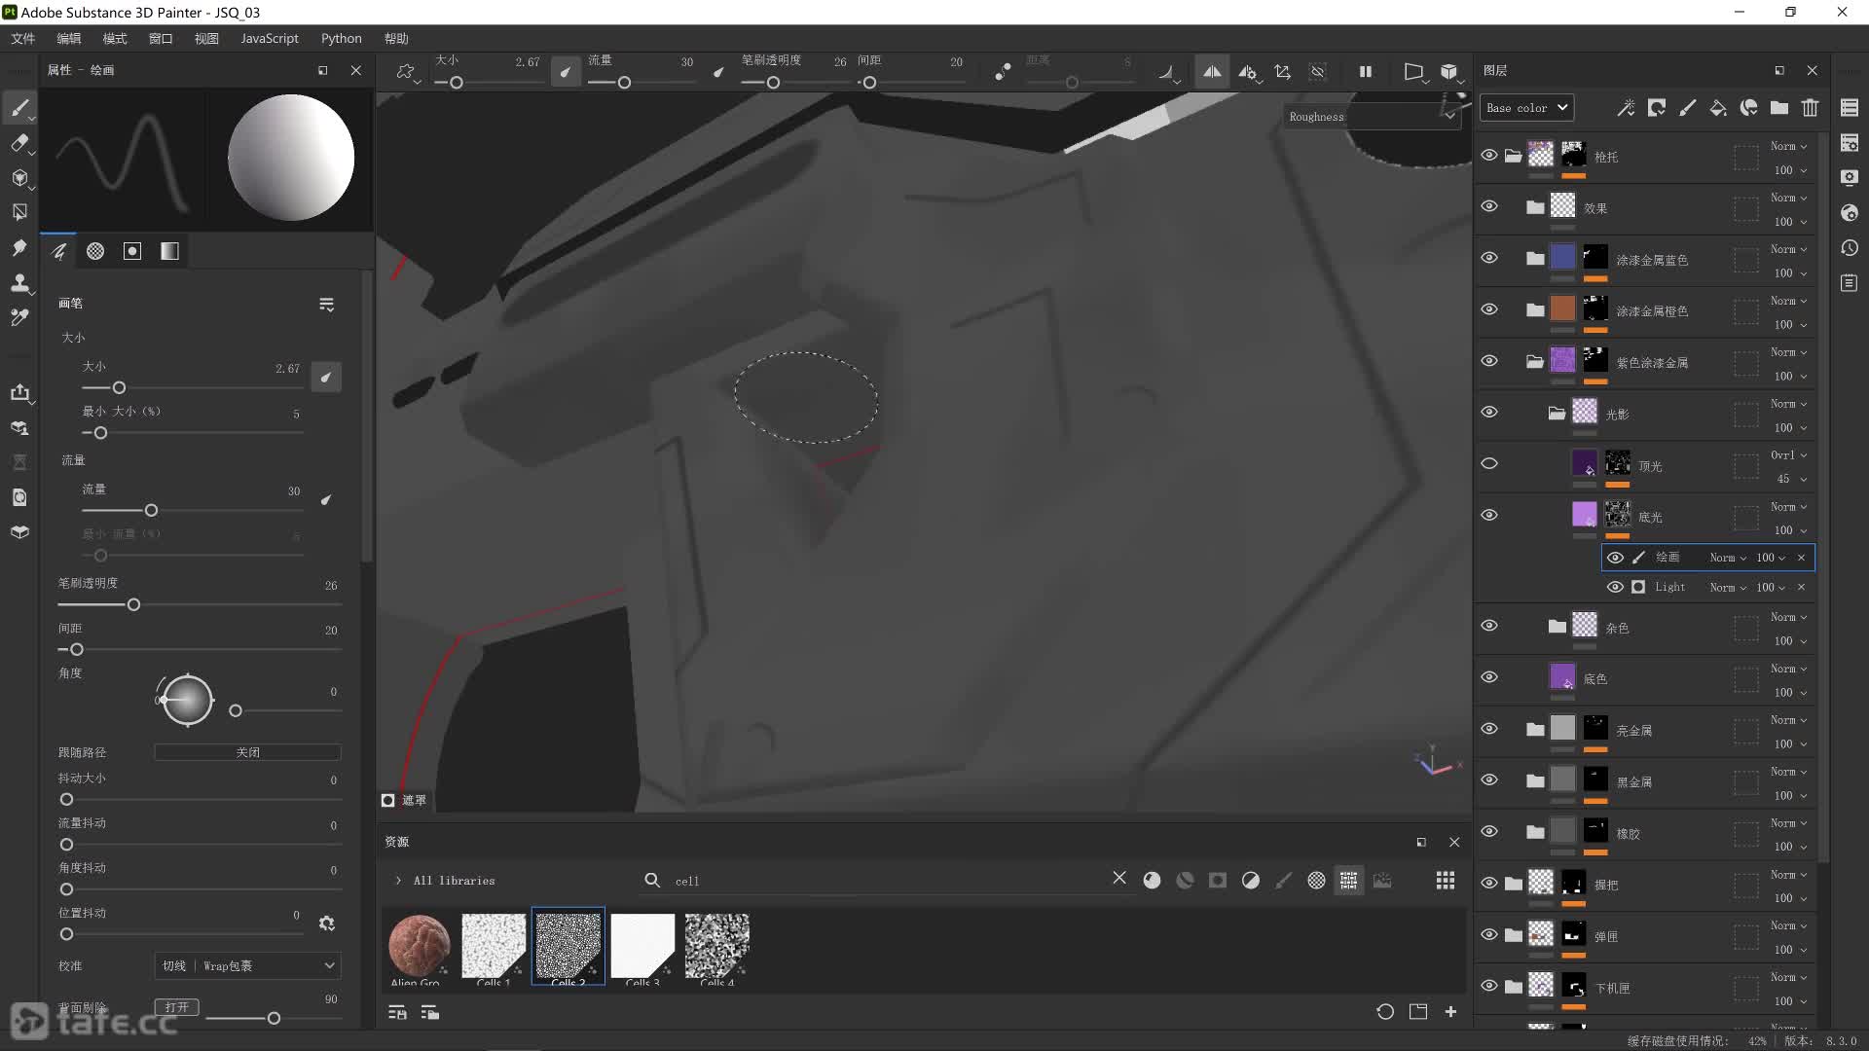Open opacity dropdown of 底光 layer
The height and width of the screenshot is (1051, 1869).
(1790, 530)
